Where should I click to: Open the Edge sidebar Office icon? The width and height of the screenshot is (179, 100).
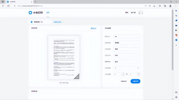[x=176, y=35]
